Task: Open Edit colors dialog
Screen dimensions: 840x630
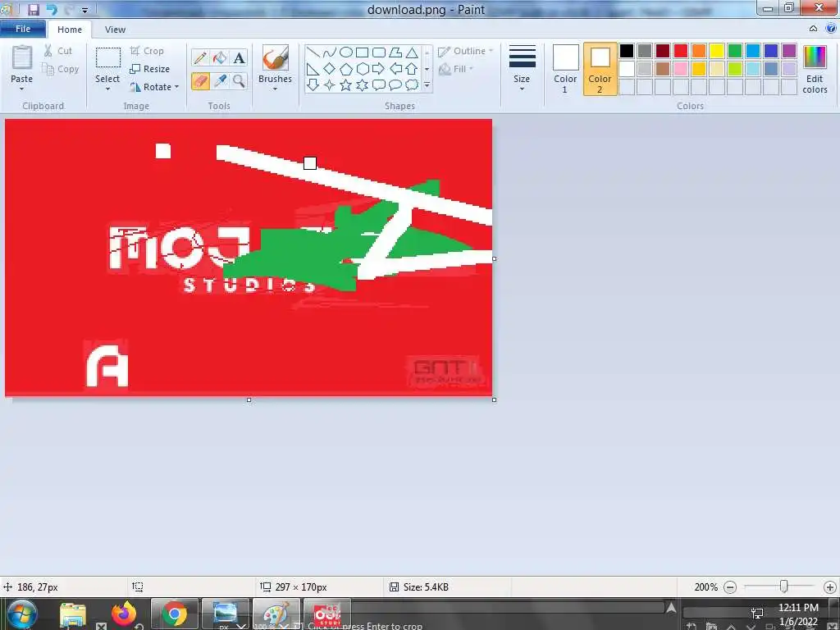Action: (x=815, y=69)
